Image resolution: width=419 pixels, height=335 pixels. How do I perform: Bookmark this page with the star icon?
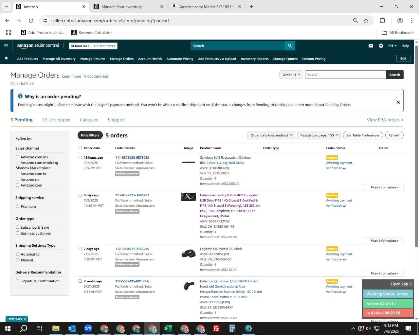click(366, 21)
